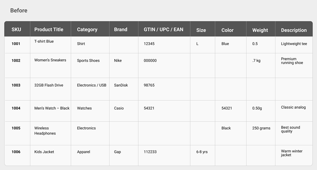
Task: Select the Weight column header
Action: pos(260,30)
